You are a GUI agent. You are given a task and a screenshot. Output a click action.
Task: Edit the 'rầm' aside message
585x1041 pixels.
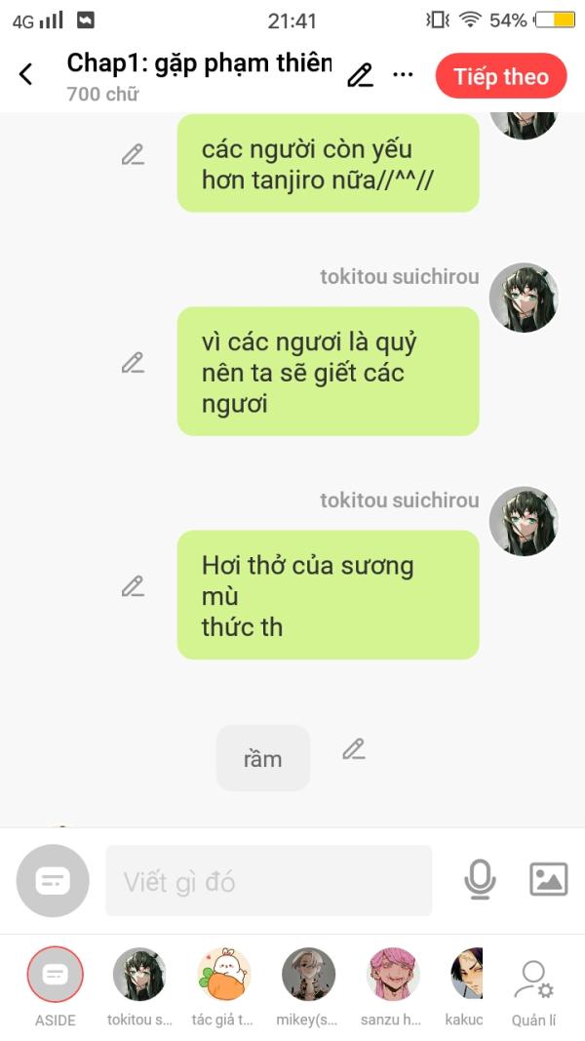click(x=354, y=749)
